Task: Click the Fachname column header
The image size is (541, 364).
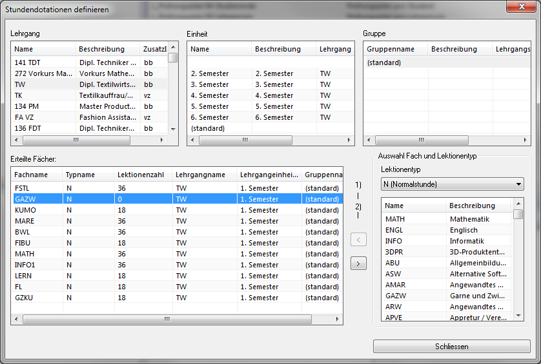Action: click(36, 175)
